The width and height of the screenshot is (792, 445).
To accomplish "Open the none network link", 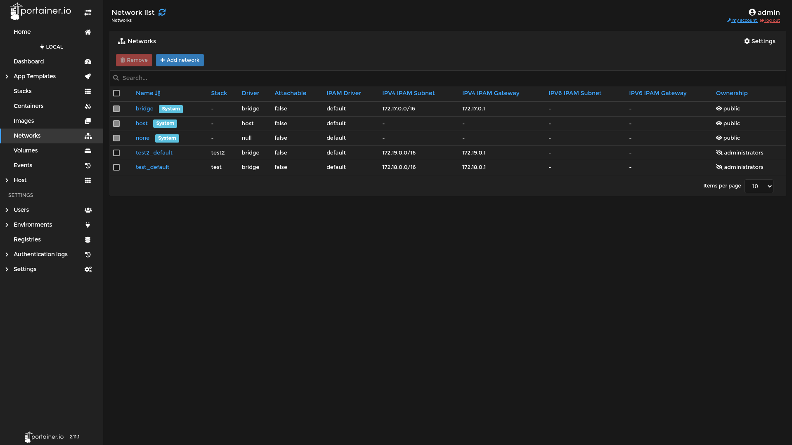I will tap(142, 138).
